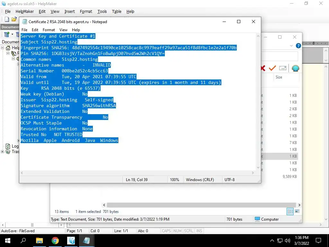329x247 pixels.
Task: Click the 'Serial Number 008be2d52c4cb5cc63' line
Action: (64, 71)
